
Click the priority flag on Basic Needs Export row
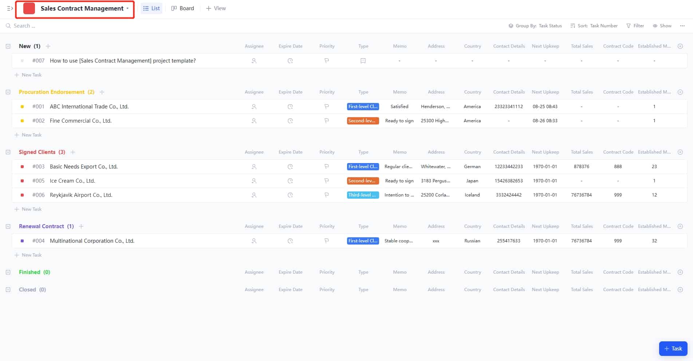(326, 166)
